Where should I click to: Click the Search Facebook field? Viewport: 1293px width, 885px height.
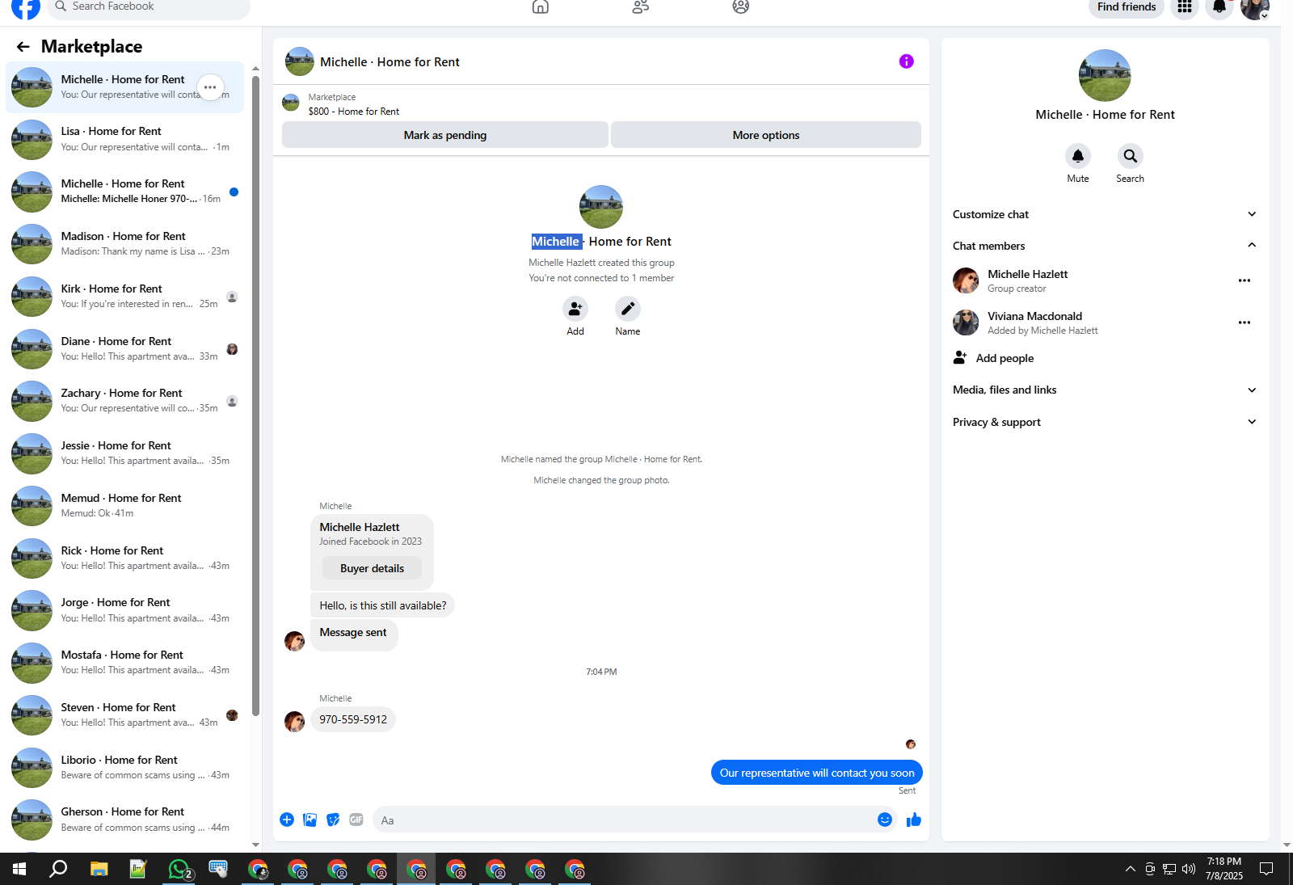pos(149,7)
